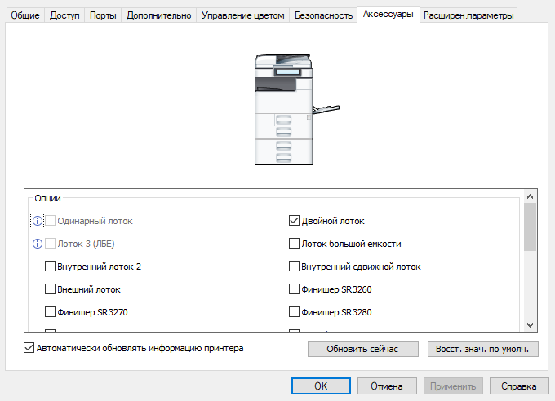This screenshot has height=401, width=555.
Task: Select Финишер SR3260 checkbox
Action: click(x=294, y=289)
